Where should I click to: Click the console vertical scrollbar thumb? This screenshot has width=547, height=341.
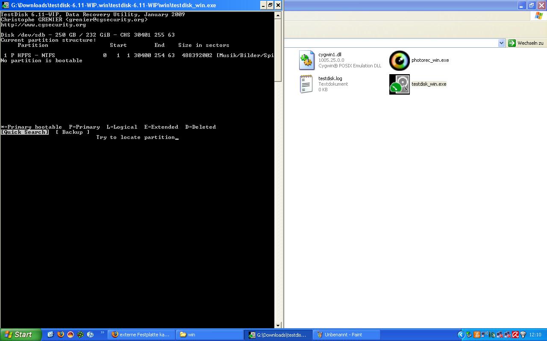coord(278,50)
